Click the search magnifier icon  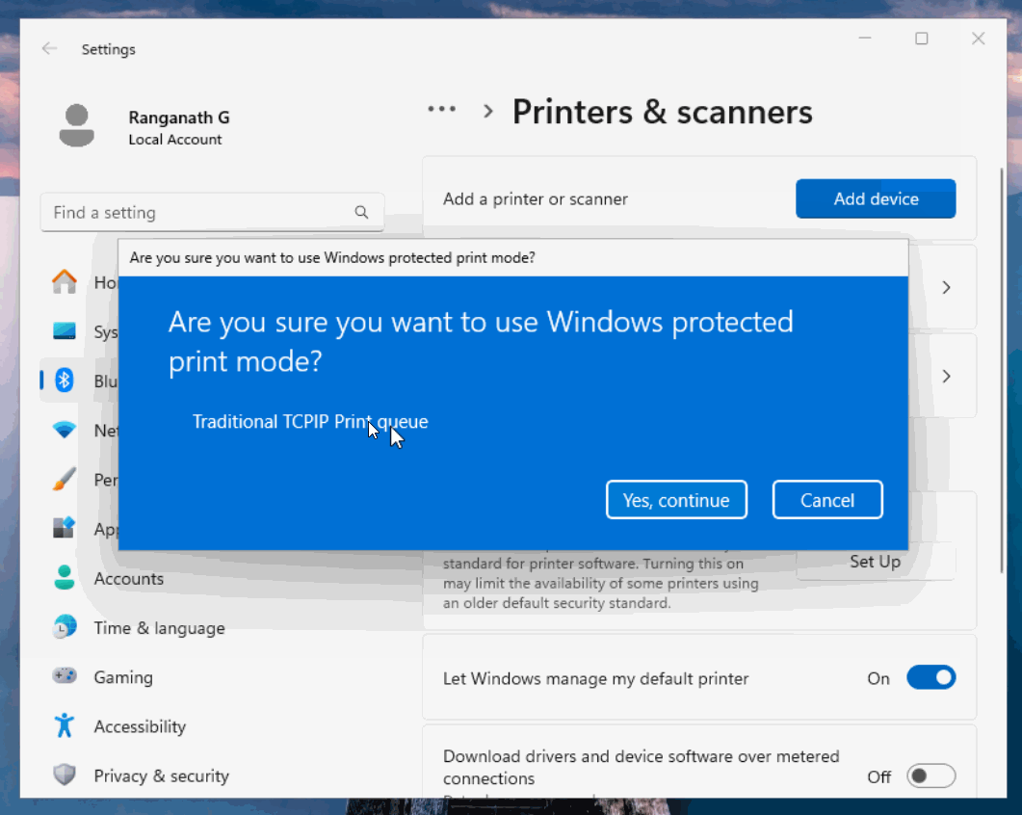pos(361,212)
